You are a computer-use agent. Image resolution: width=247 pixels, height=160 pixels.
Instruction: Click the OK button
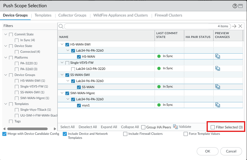207,151
